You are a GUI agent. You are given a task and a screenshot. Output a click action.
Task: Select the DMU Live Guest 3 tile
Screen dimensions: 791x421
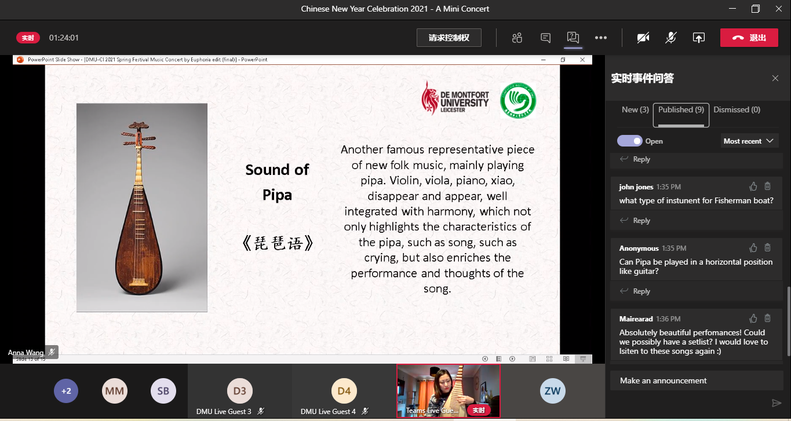pos(239,391)
